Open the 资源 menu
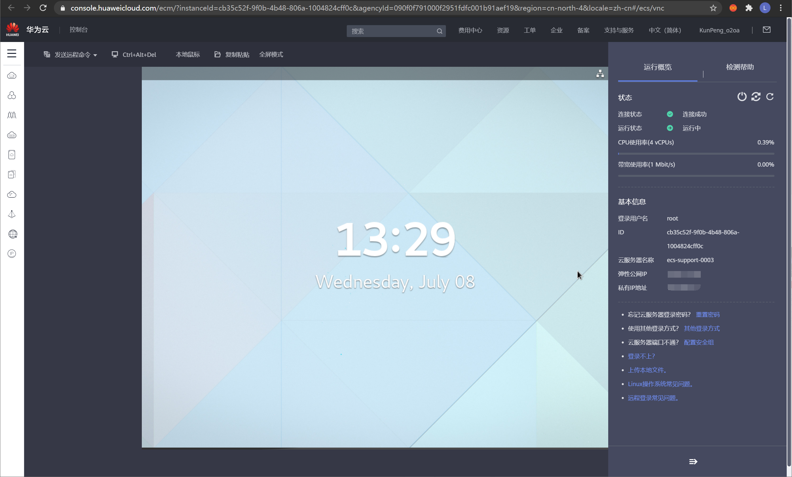This screenshot has height=477, width=792. [503, 30]
